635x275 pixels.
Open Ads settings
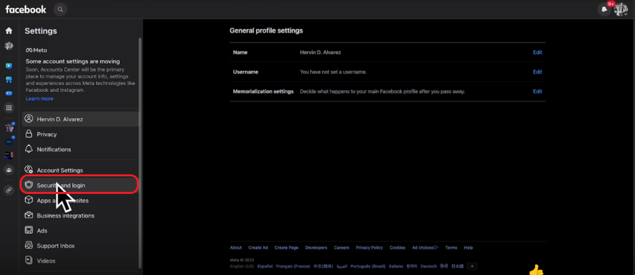tap(80, 230)
